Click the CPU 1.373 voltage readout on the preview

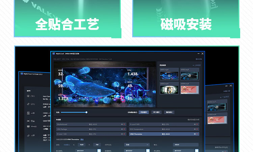[63, 97]
